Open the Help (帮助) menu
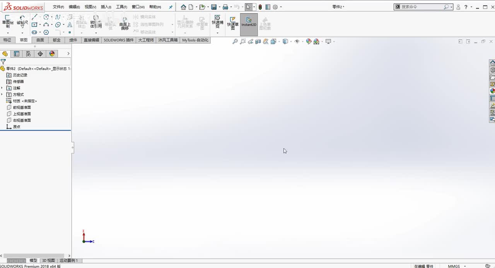 155,7
